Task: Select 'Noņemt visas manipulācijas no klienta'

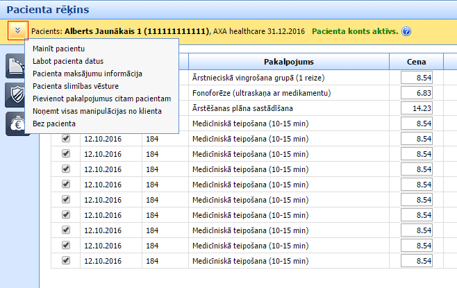Action: click(x=97, y=111)
